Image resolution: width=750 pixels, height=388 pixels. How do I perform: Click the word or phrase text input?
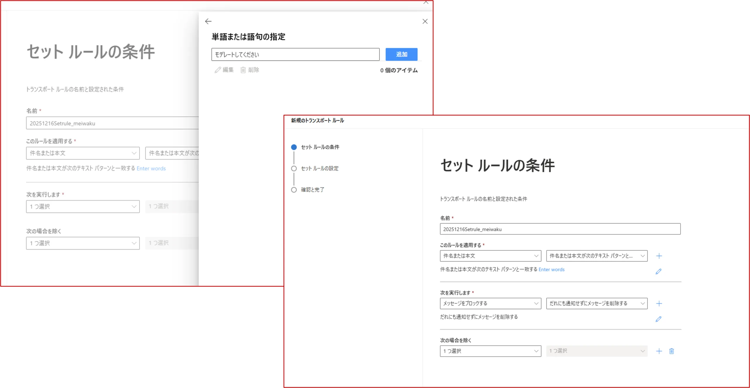tap(295, 54)
